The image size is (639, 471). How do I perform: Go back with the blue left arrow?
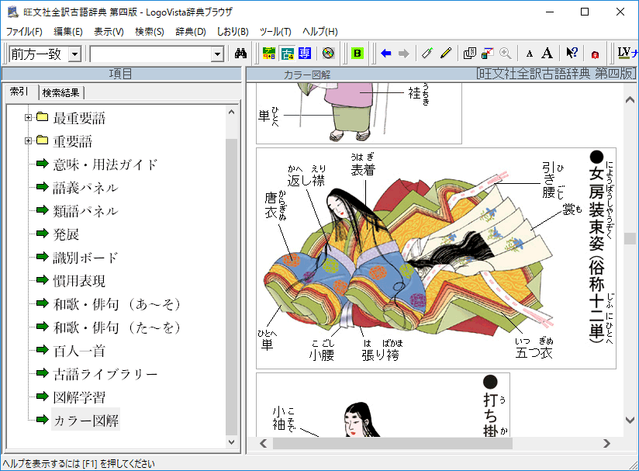pos(385,54)
